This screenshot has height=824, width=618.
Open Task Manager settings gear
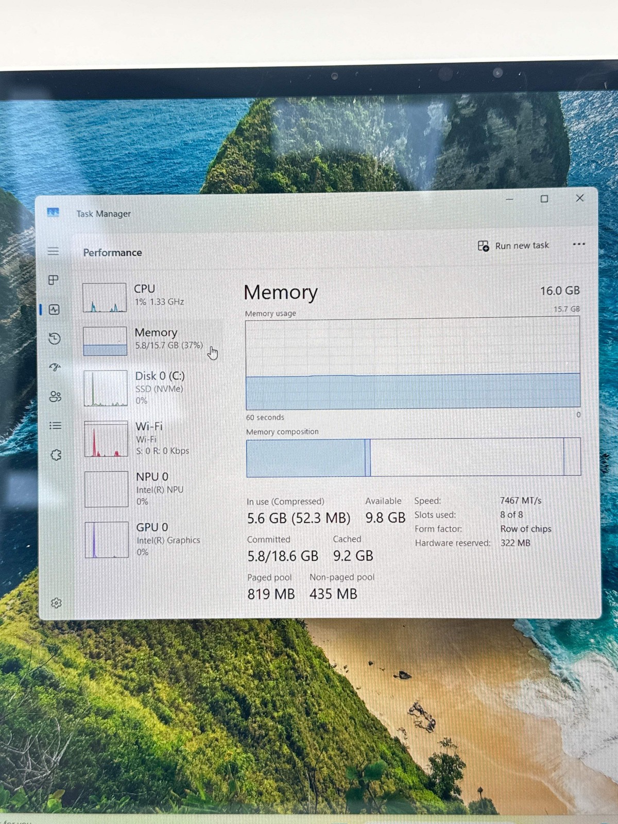(57, 603)
